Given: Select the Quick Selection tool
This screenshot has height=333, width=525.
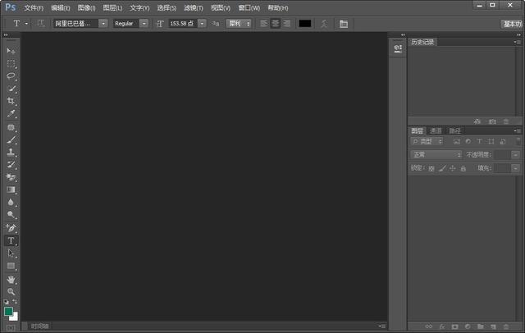Looking at the screenshot, I should click(x=11, y=89).
